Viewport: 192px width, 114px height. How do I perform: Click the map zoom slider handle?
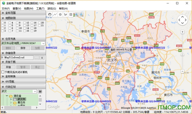pos(183,55)
